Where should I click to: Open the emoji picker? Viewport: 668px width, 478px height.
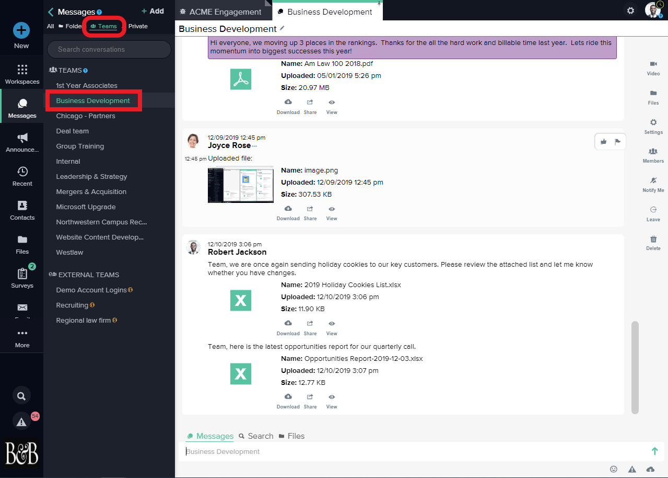point(614,469)
